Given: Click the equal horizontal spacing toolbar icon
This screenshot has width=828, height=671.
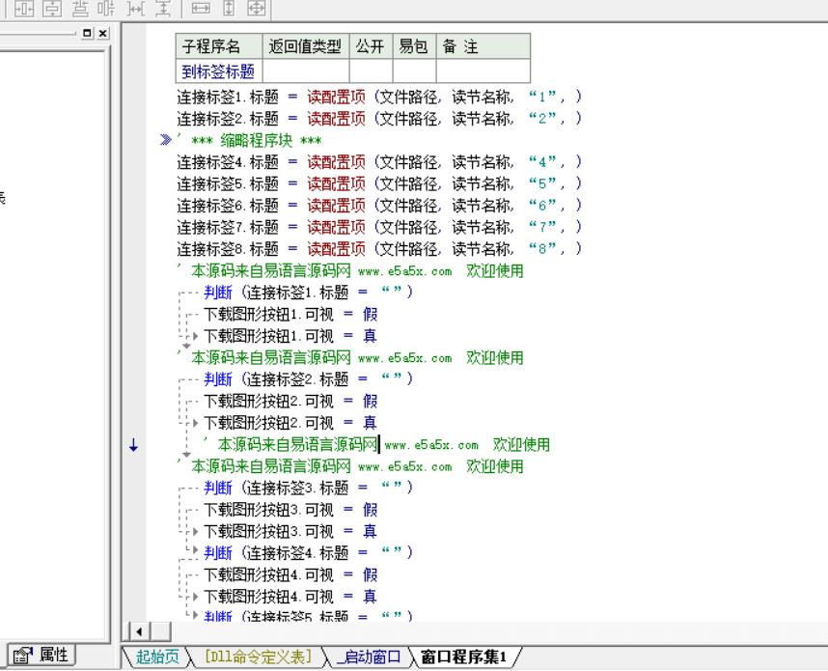Looking at the screenshot, I should pyautogui.click(x=107, y=8).
